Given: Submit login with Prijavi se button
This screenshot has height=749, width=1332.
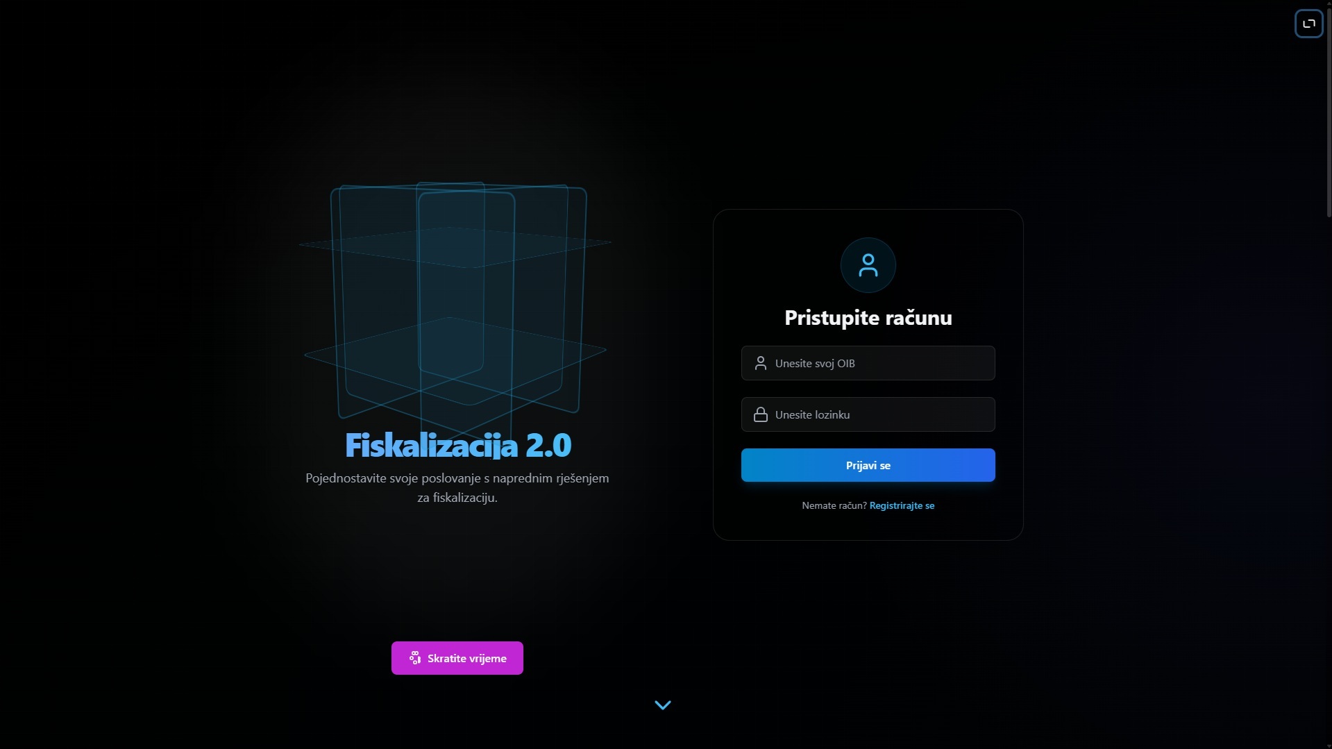Looking at the screenshot, I should 868,465.
